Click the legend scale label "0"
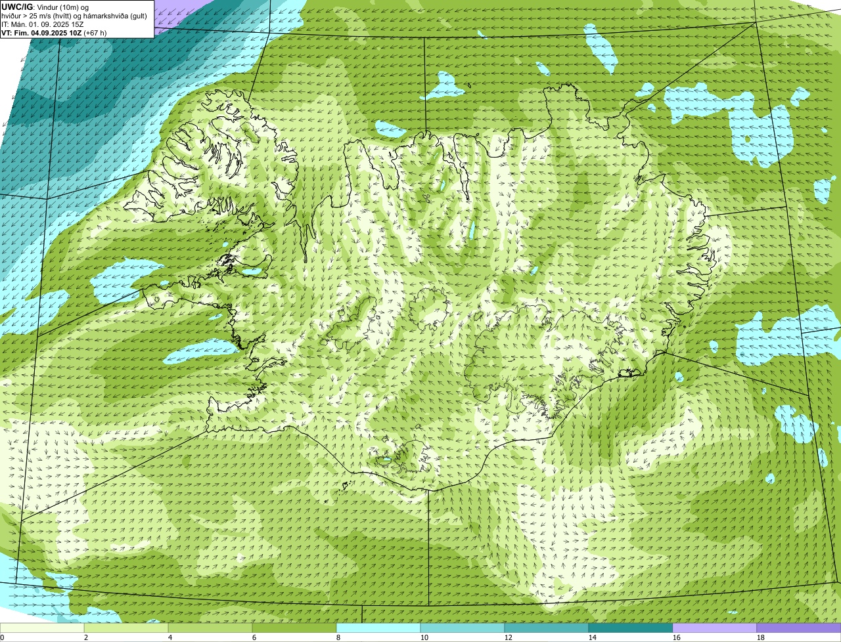The height and width of the screenshot is (642, 841). pos(2,637)
